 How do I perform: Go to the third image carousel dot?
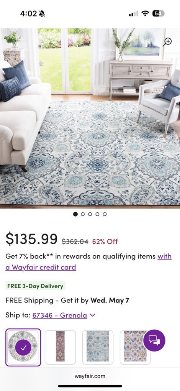click(x=90, y=214)
